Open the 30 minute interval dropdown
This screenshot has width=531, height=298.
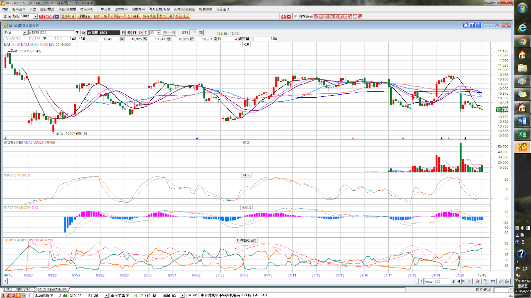pos(159,33)
